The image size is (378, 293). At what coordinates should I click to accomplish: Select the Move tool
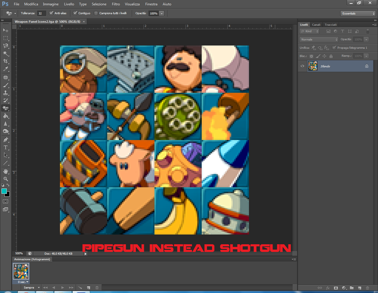[x=6, y=30]
